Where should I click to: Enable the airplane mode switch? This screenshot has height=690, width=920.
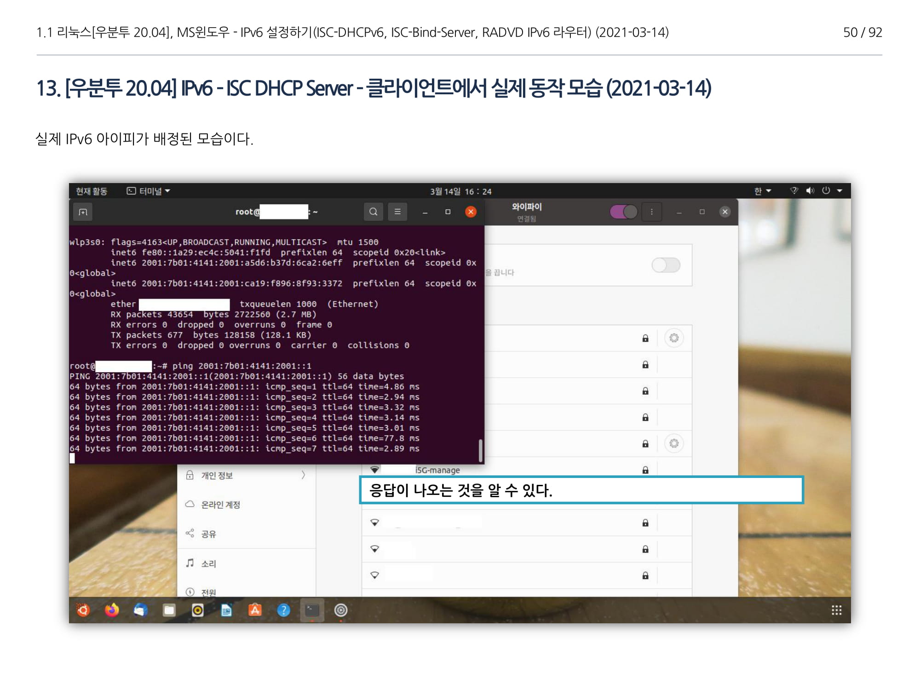coord(666,265)
